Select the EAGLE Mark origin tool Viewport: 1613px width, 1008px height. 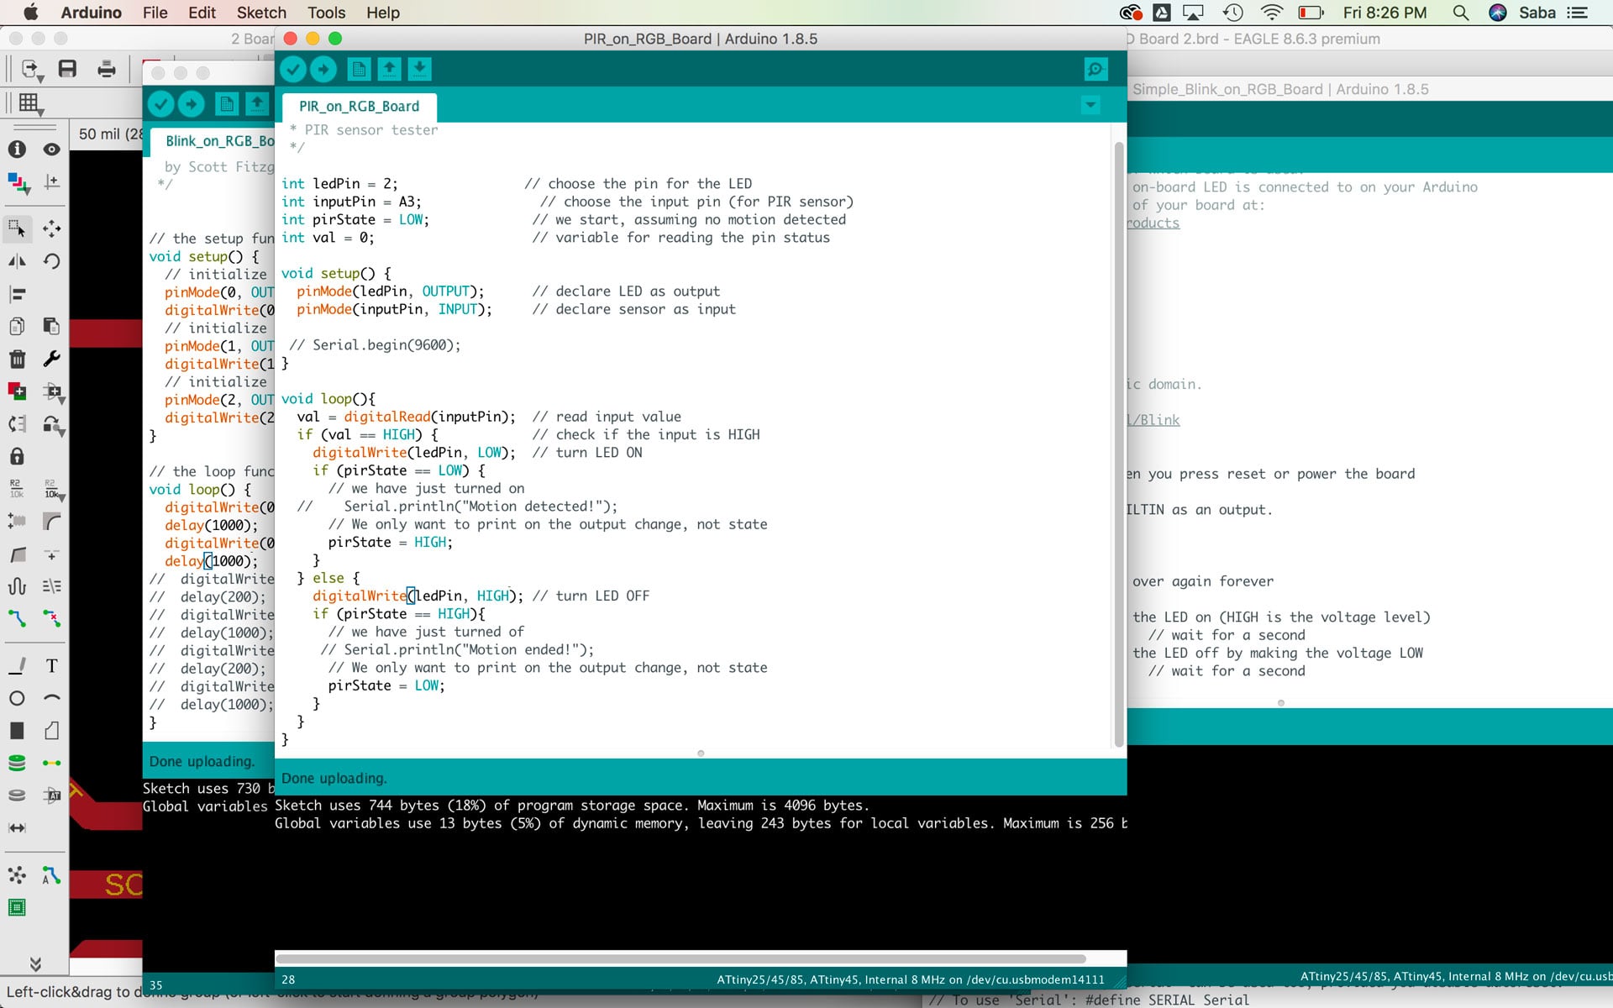pyautogui.click(x=51, y=181)
